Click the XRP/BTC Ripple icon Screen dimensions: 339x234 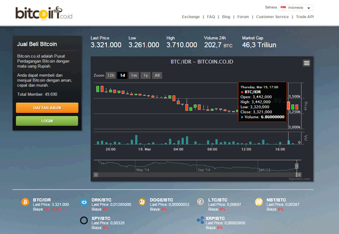(x=200, y=220)
